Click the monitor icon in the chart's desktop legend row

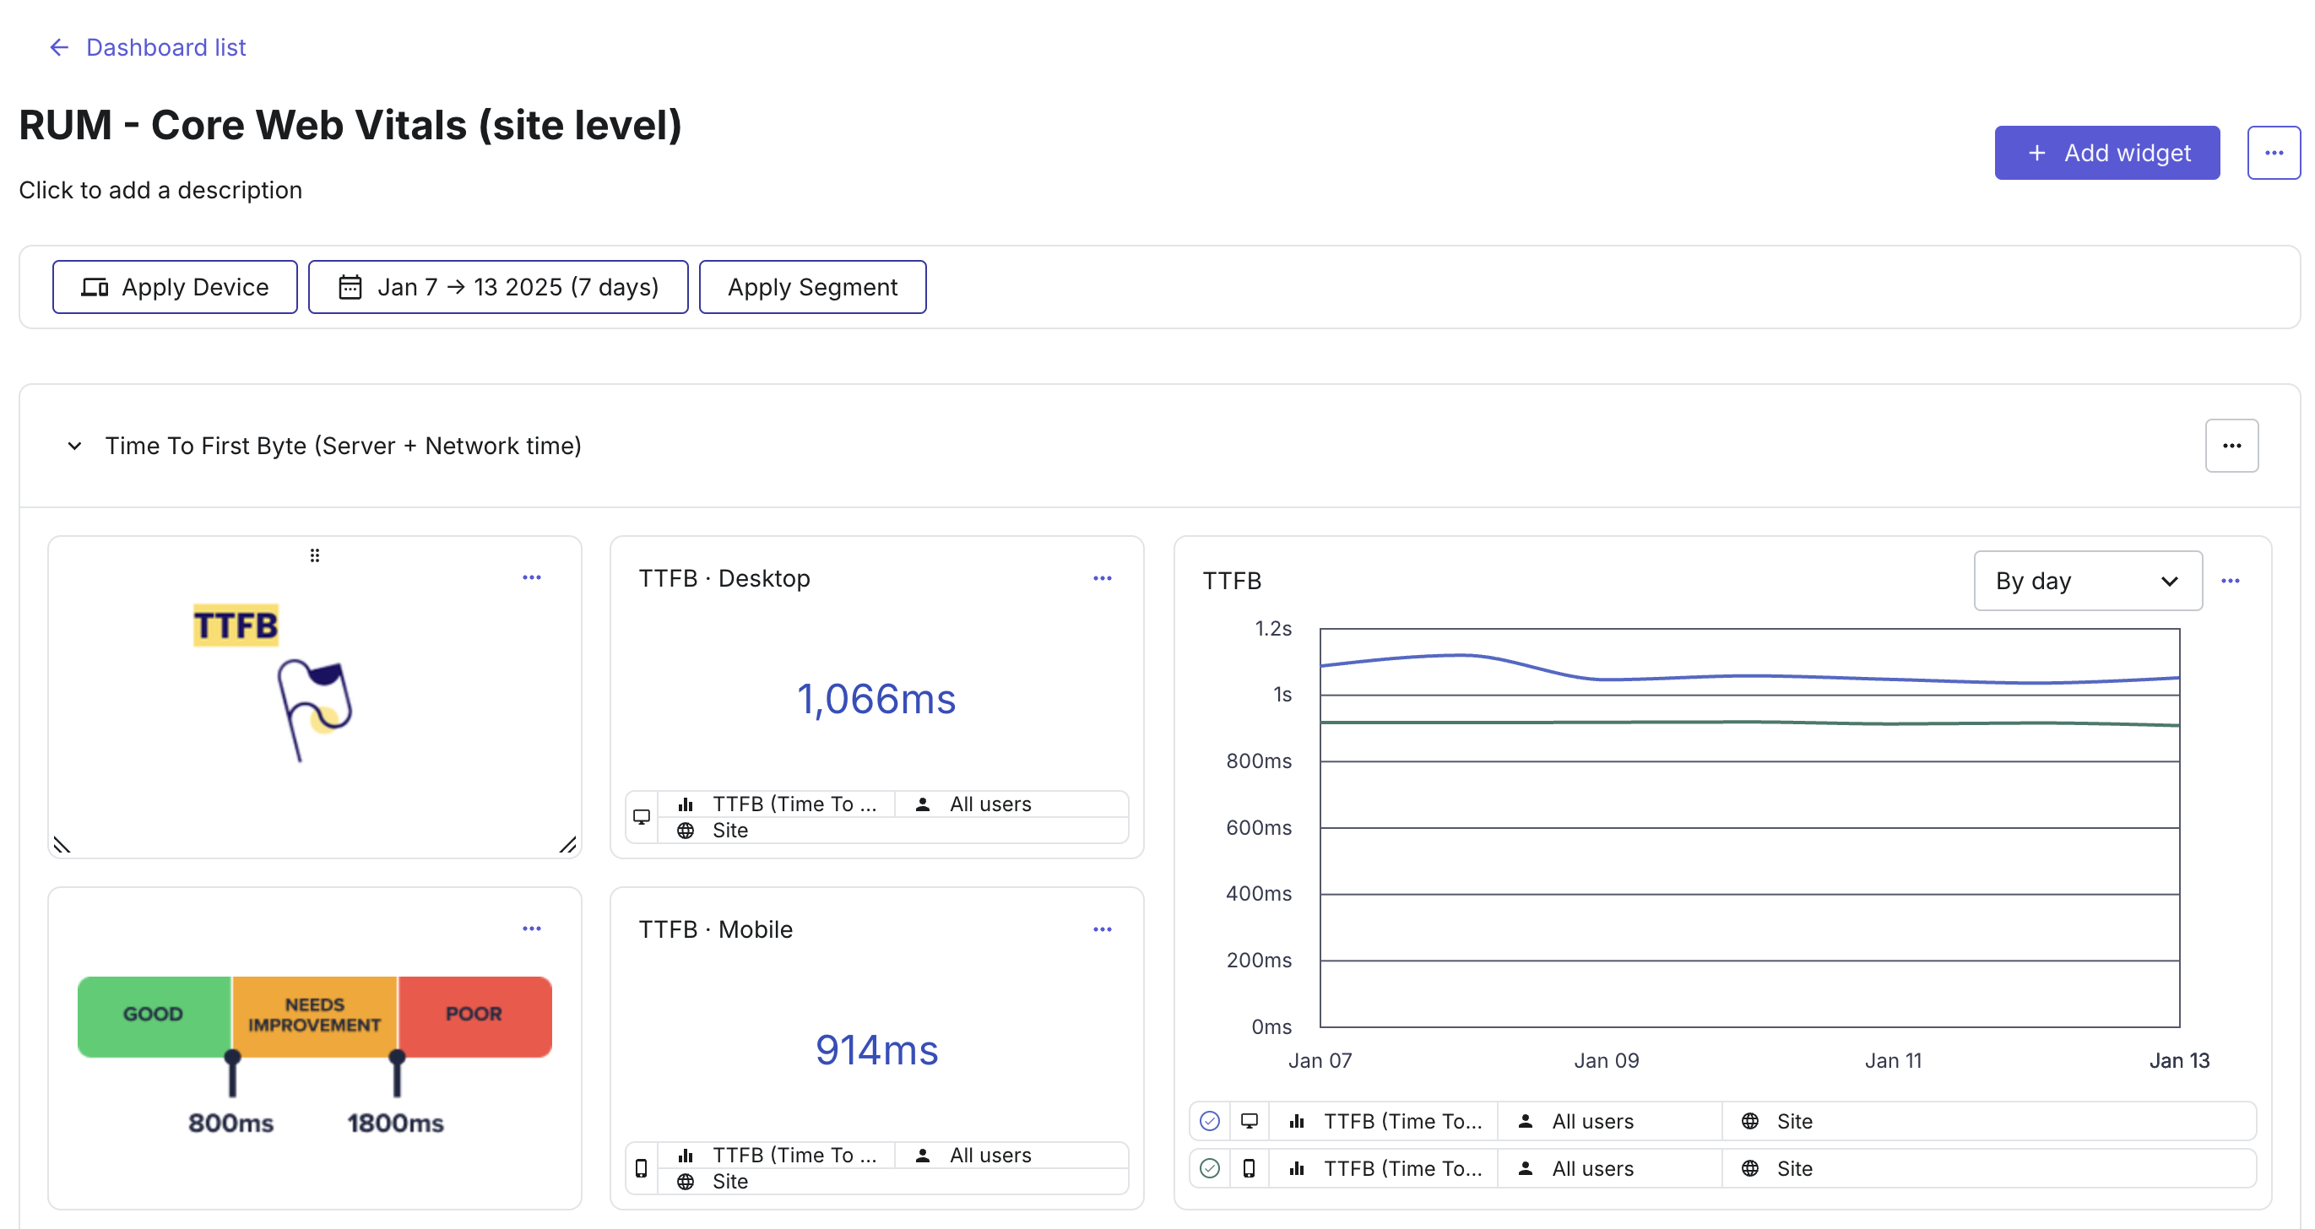tap(1250, 1121)
